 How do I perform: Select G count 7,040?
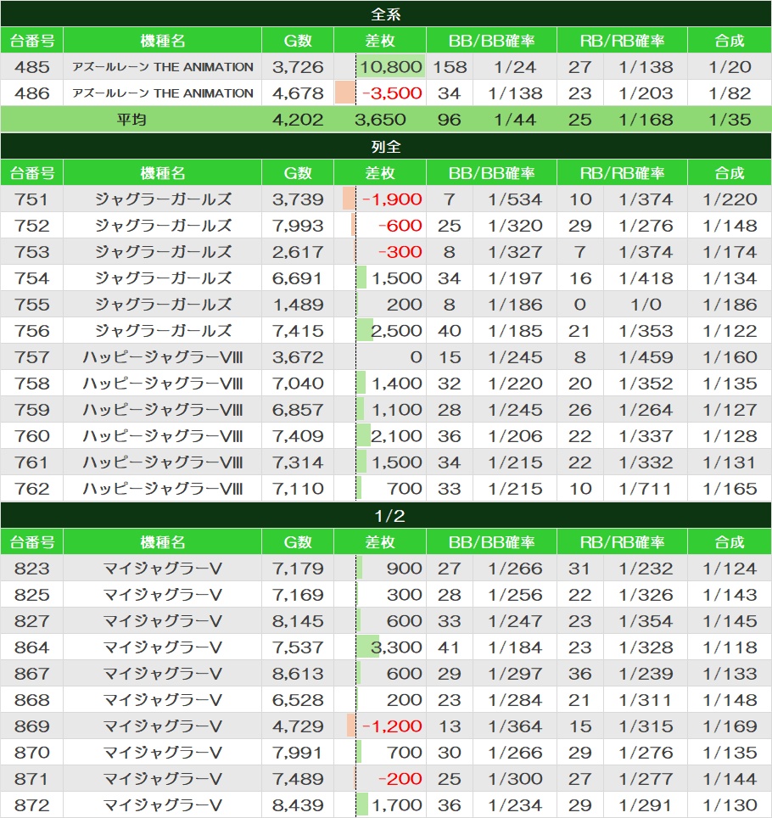(x=298, y=384)
